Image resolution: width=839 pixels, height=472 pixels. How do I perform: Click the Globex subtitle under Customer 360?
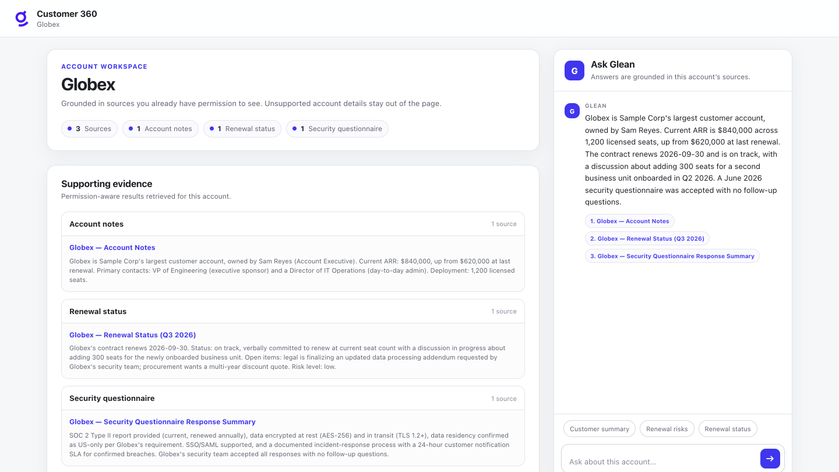(48, 24)
